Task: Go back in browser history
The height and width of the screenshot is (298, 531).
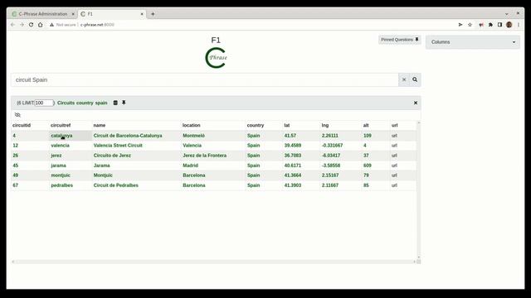Action: pyautogui.click(x=12, y=25)
